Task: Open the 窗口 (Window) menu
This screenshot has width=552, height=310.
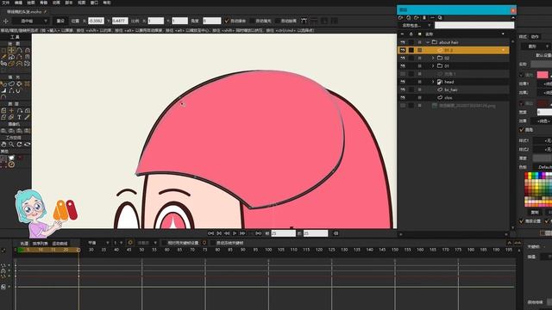Action: [94, 3]
